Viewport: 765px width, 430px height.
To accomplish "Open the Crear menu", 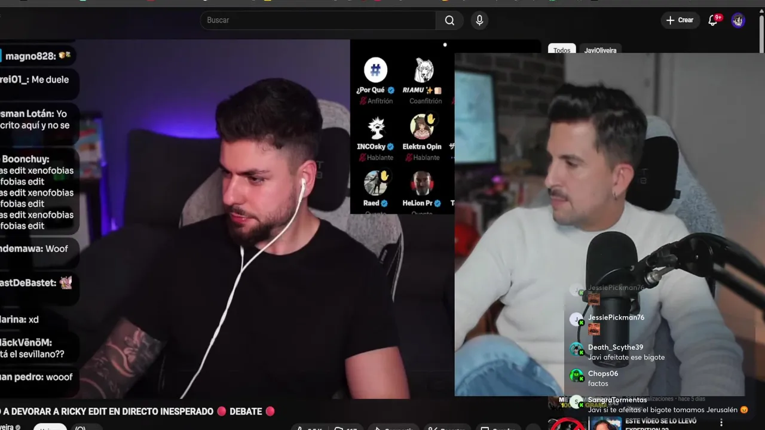I will (680, 20).
